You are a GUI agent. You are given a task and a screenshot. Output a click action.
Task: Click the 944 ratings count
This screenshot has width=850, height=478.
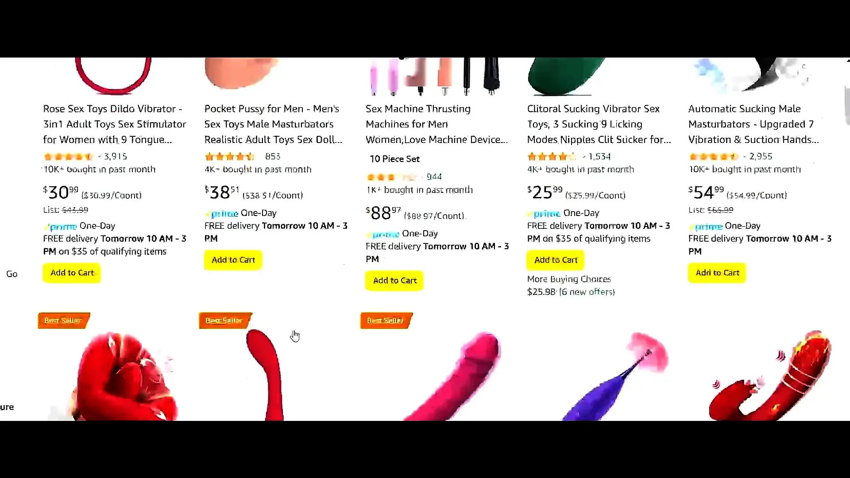click(x=434, y=177)
